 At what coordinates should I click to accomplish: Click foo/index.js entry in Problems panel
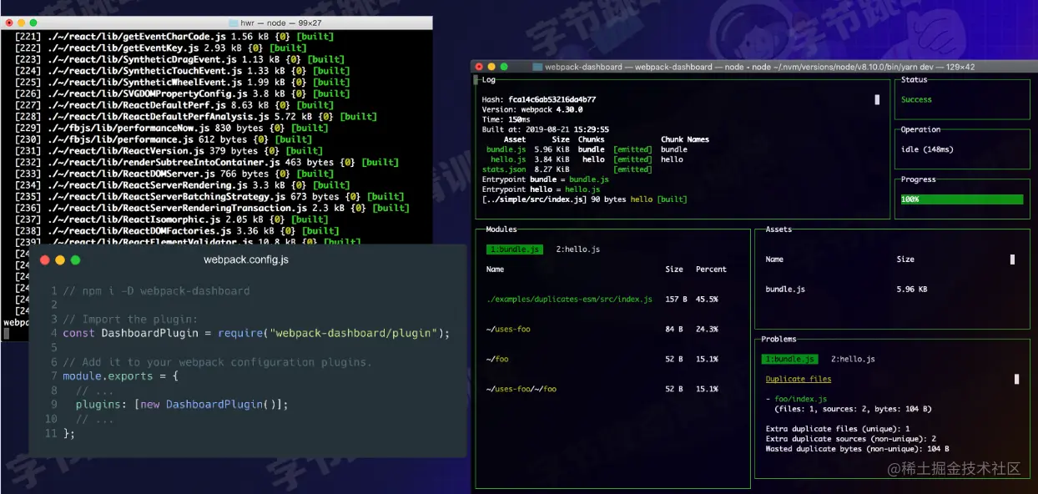click(797, 399)
